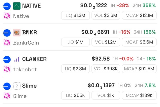Click the Uniswap unicorn icon next to BankrCoin
Image resolution: width=160 pixels, height=107 pixels.
[x=7, y=42]
